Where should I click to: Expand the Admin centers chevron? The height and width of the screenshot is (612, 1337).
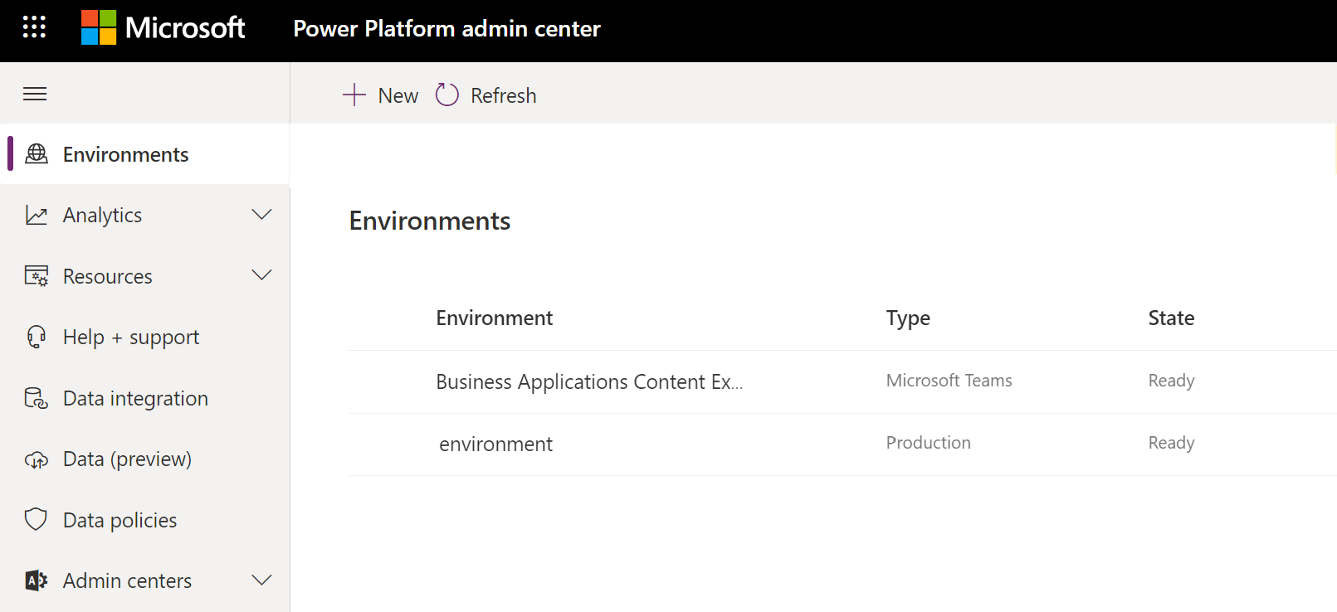tap(262, 580)
